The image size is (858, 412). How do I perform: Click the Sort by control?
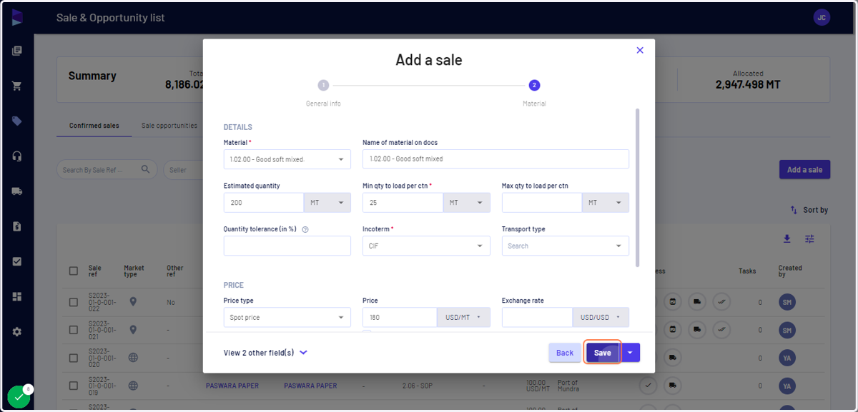[809, 210]
